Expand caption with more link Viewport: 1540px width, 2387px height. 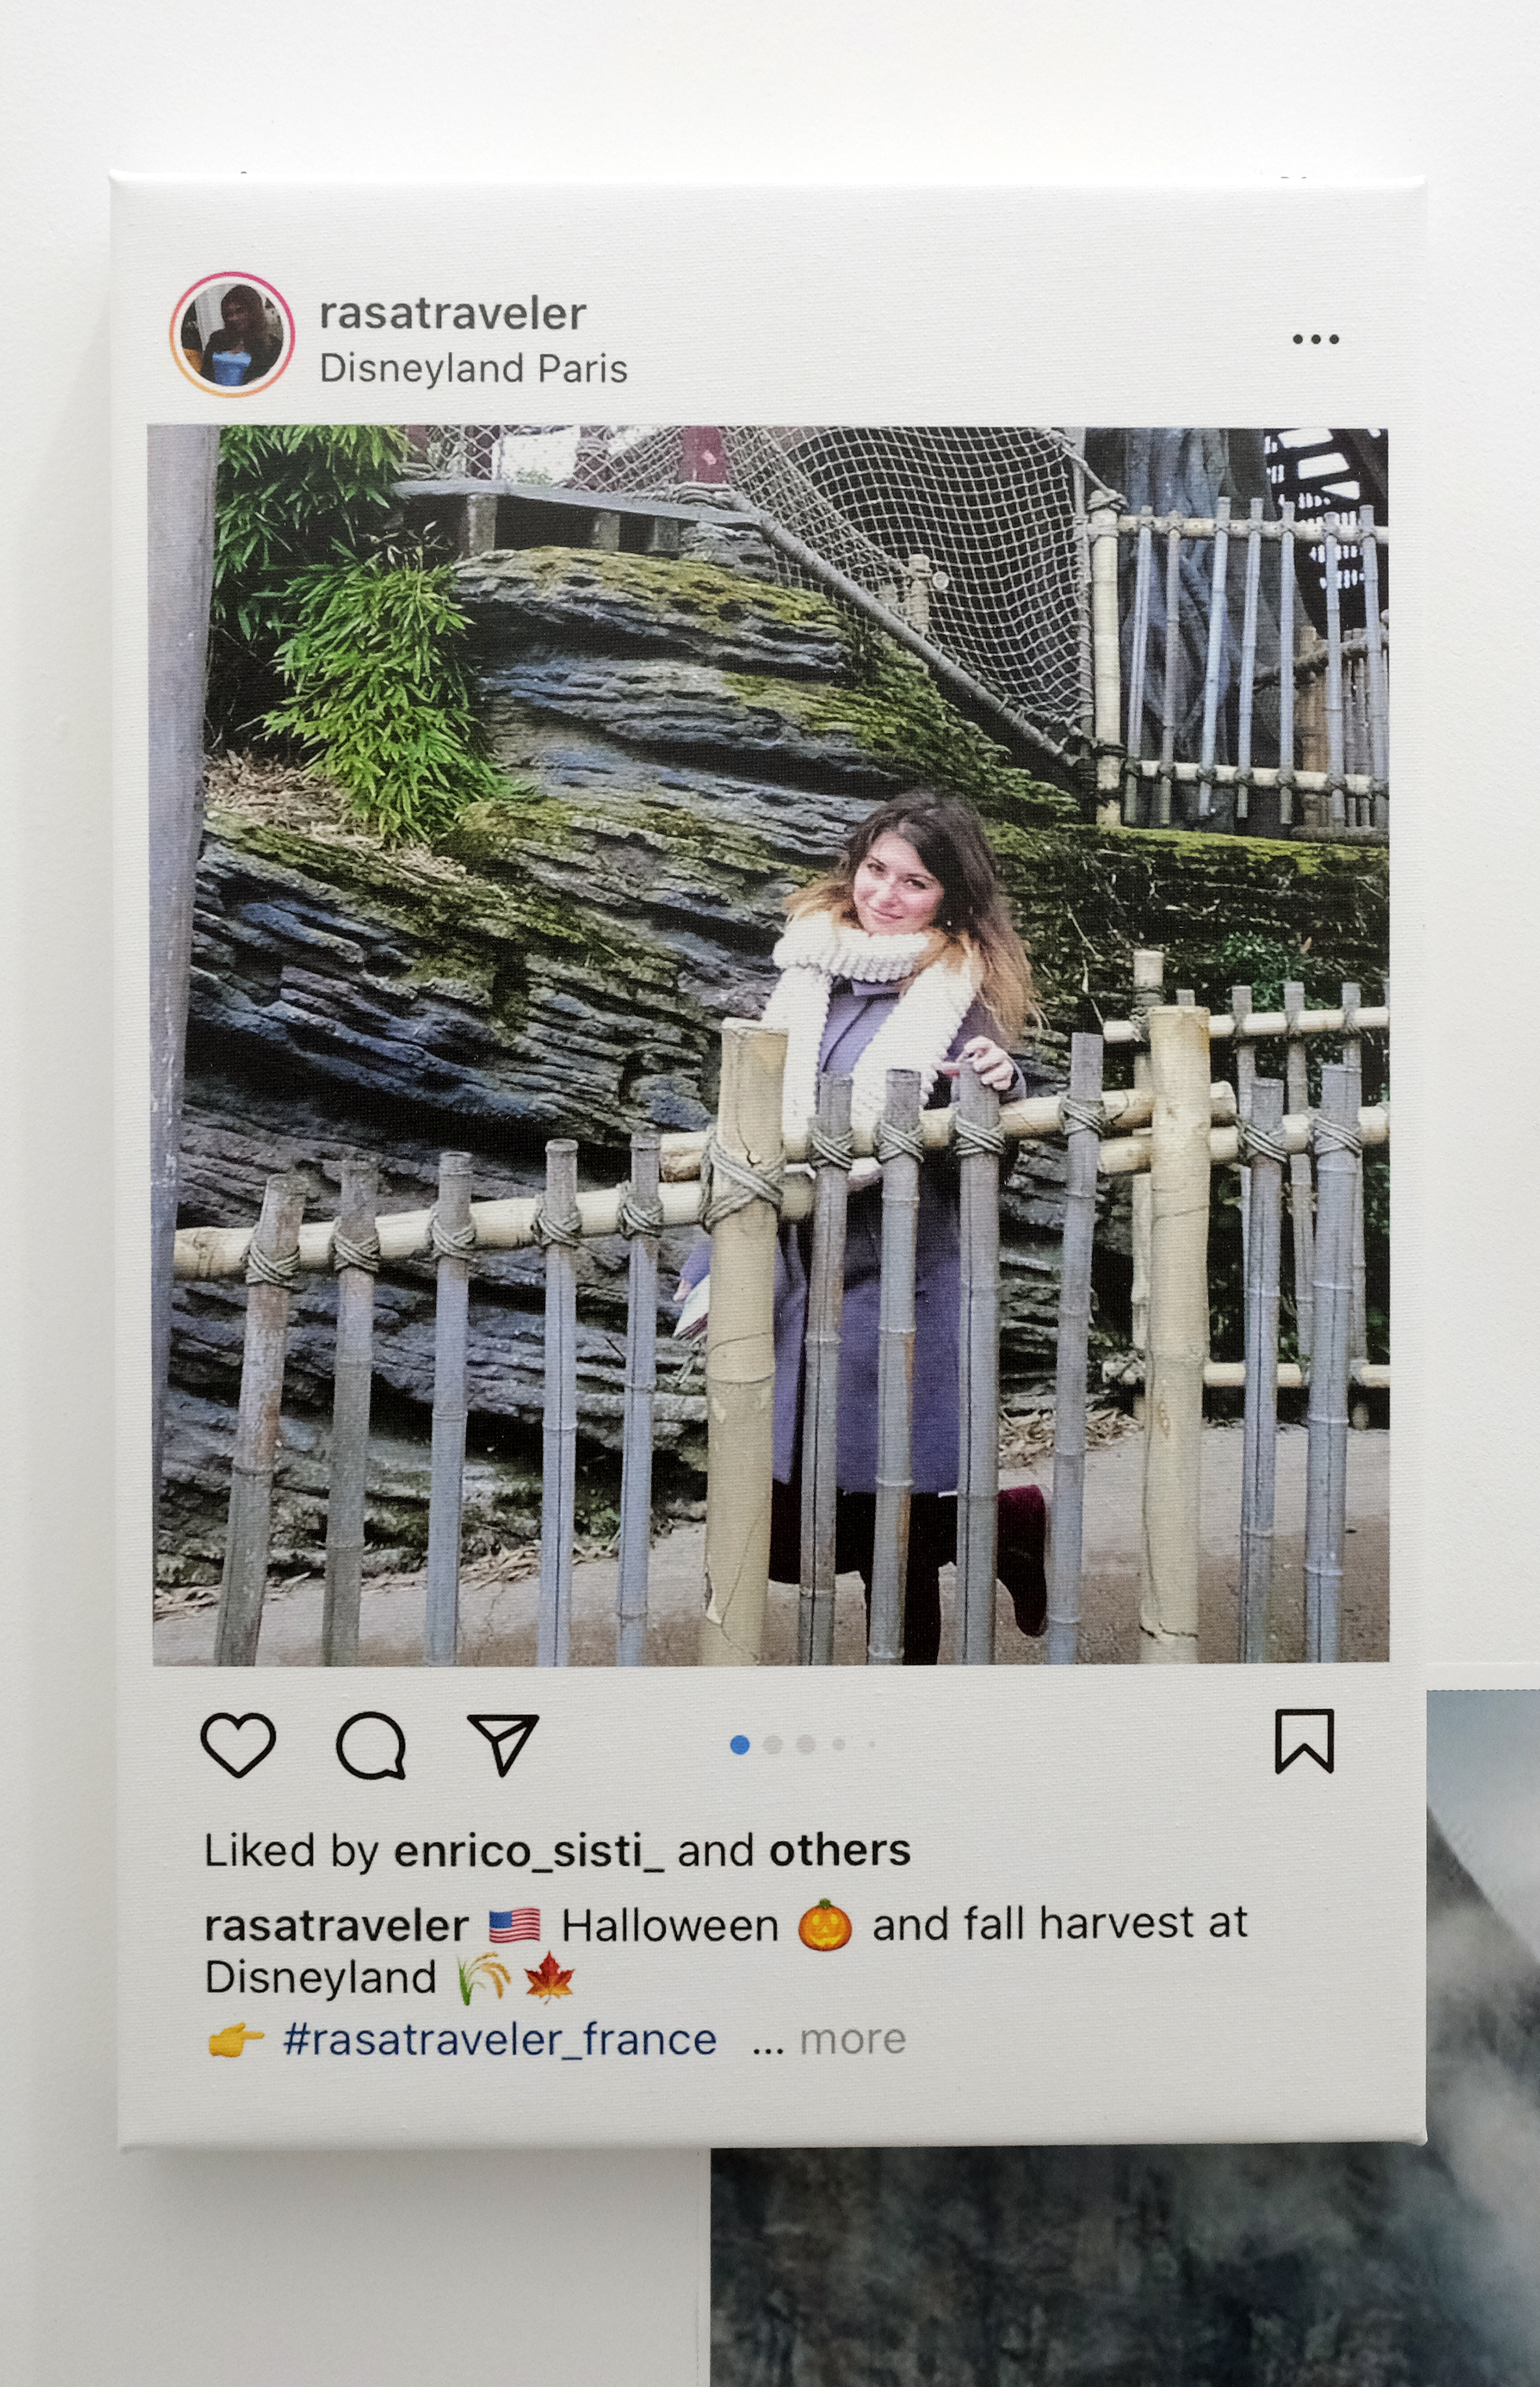click(x=852, y=2040)
